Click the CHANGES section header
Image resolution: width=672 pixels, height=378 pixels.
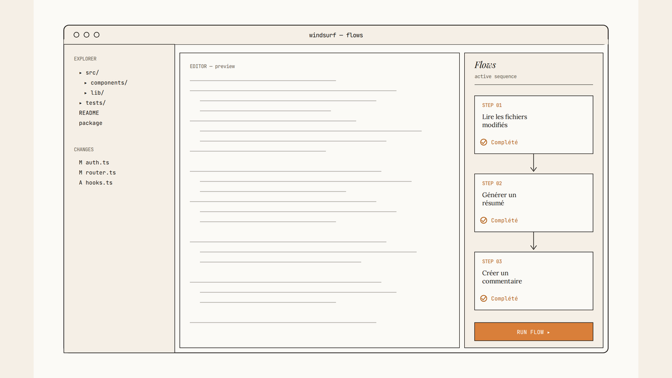[x=84, y=150]
